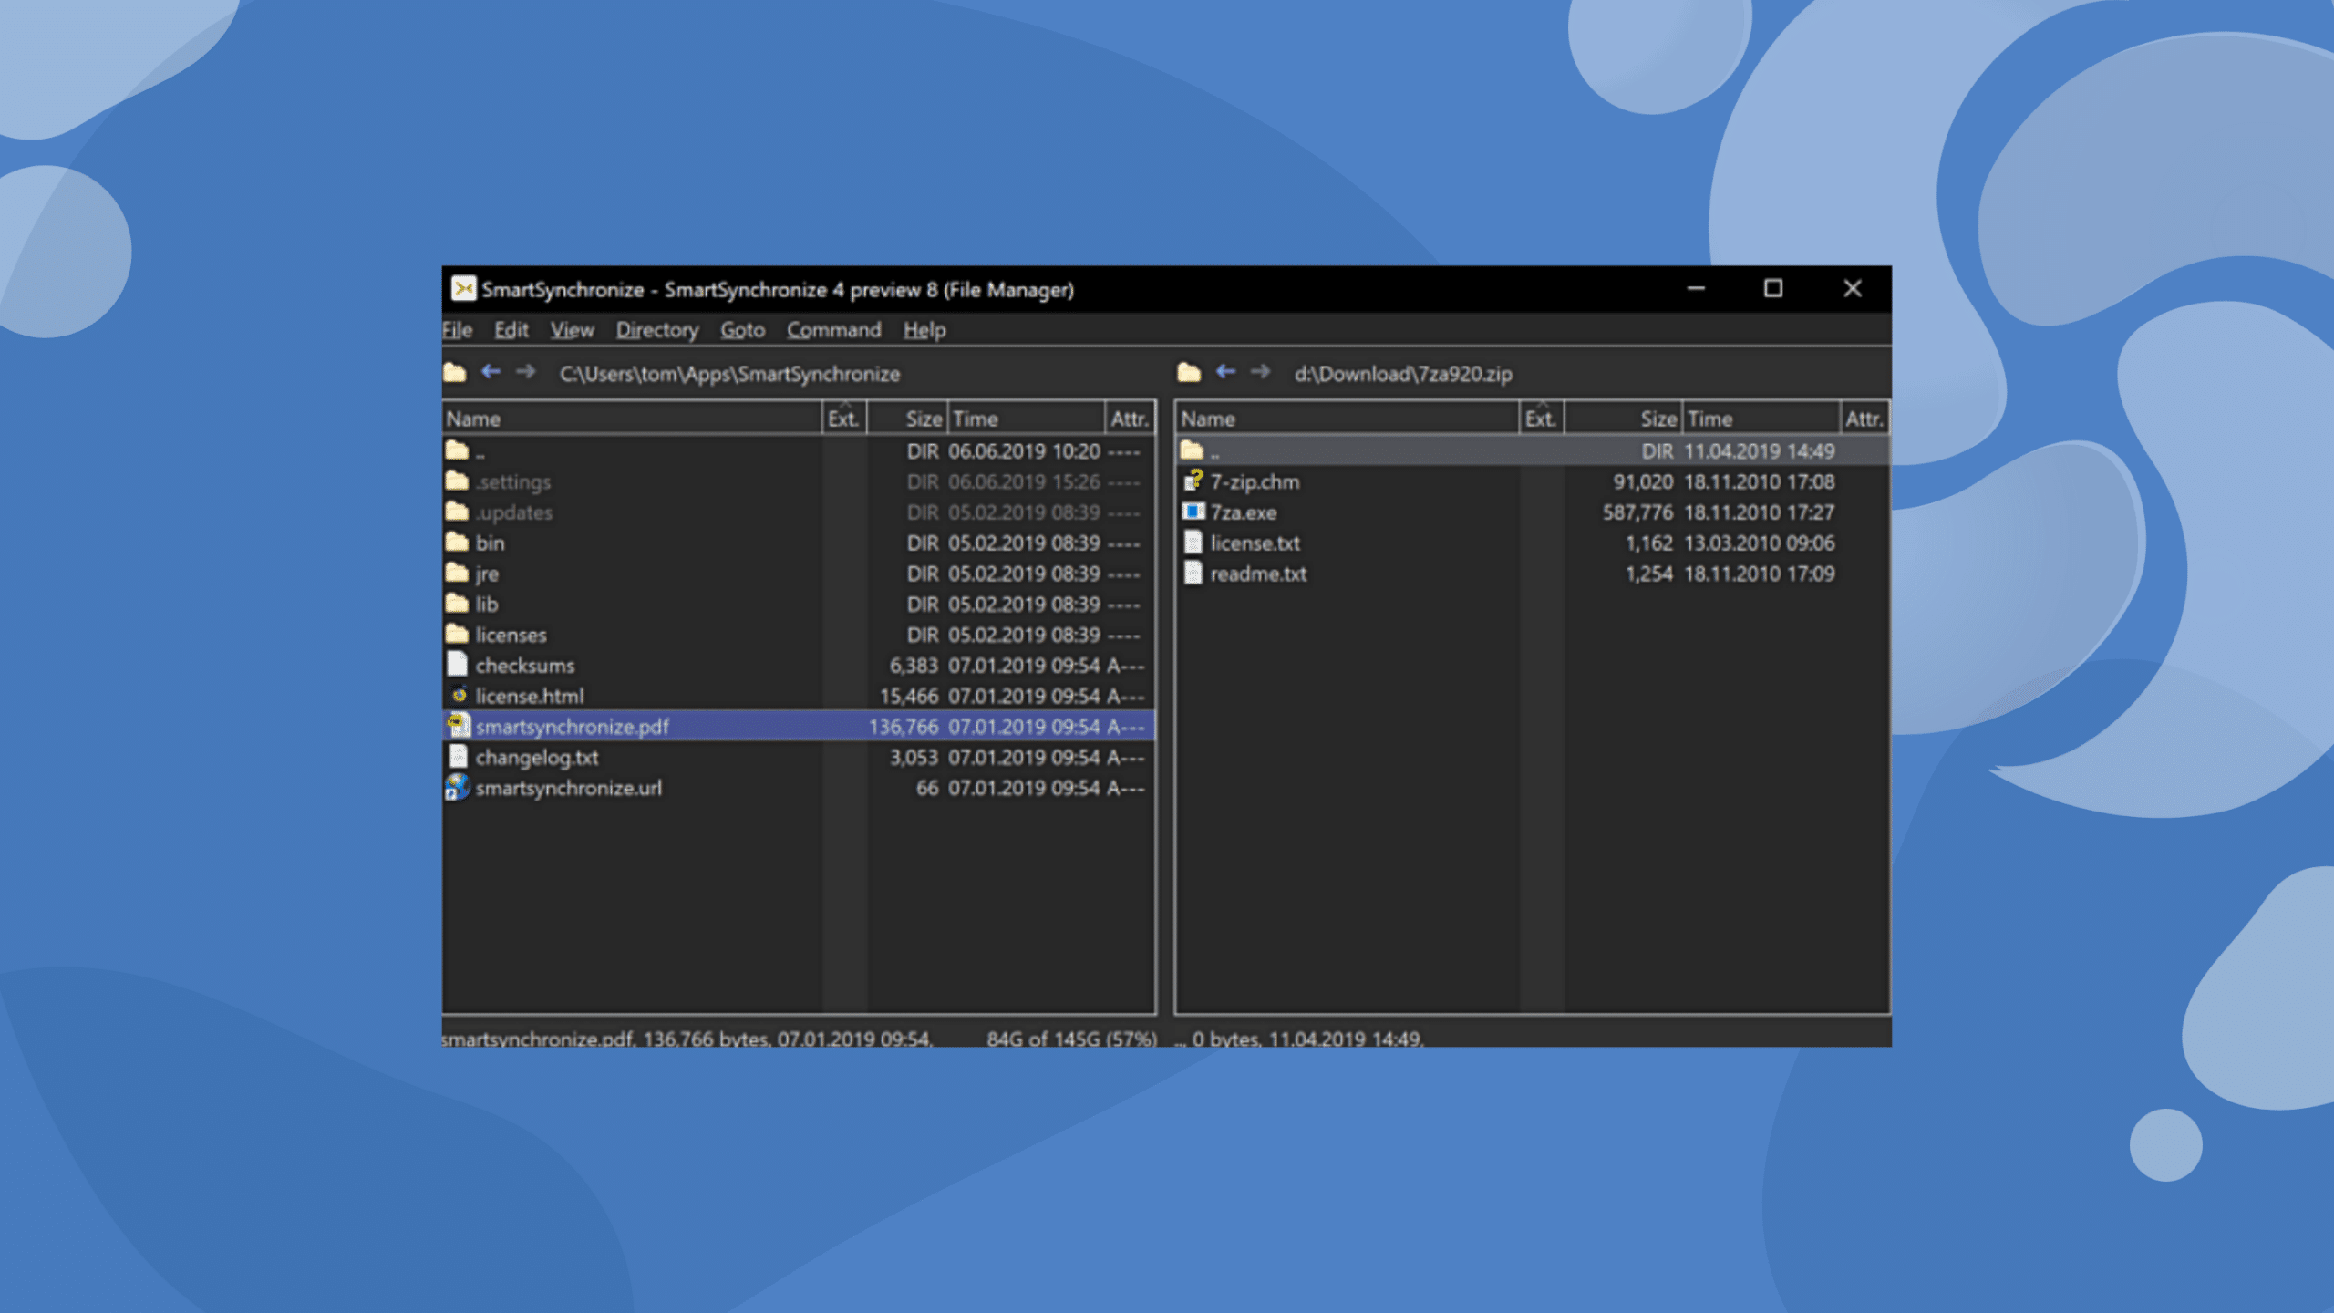Sort left pane by Attr. column
The image size is (2334, 1313).
tap(1130, 419)
